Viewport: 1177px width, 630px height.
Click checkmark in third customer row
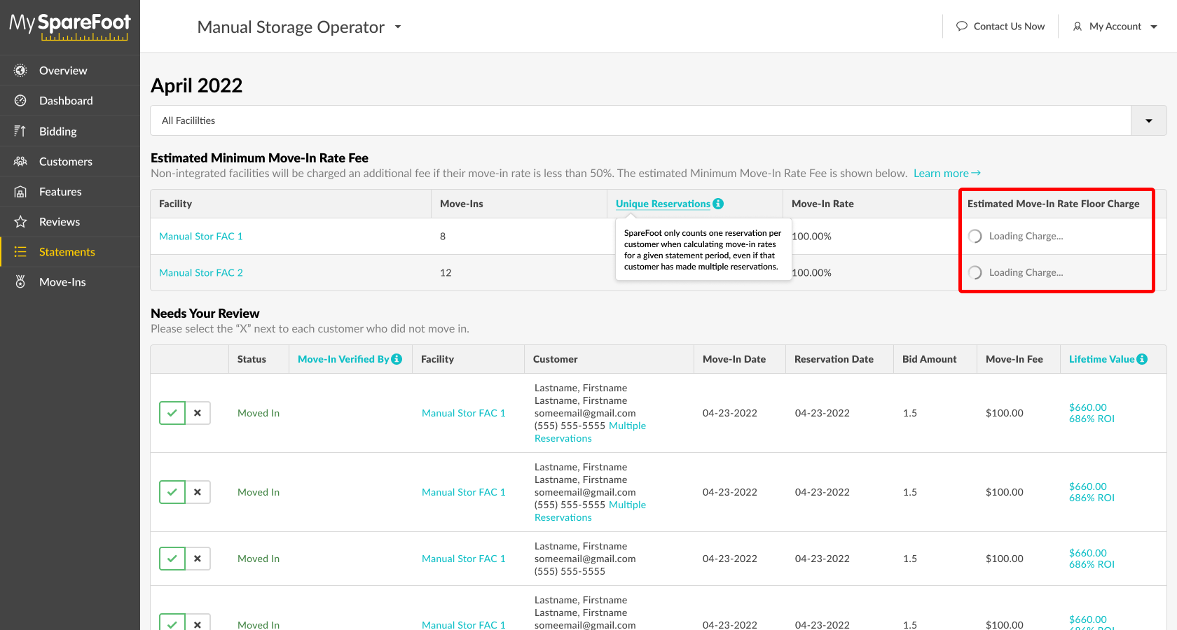coord(172,559)
